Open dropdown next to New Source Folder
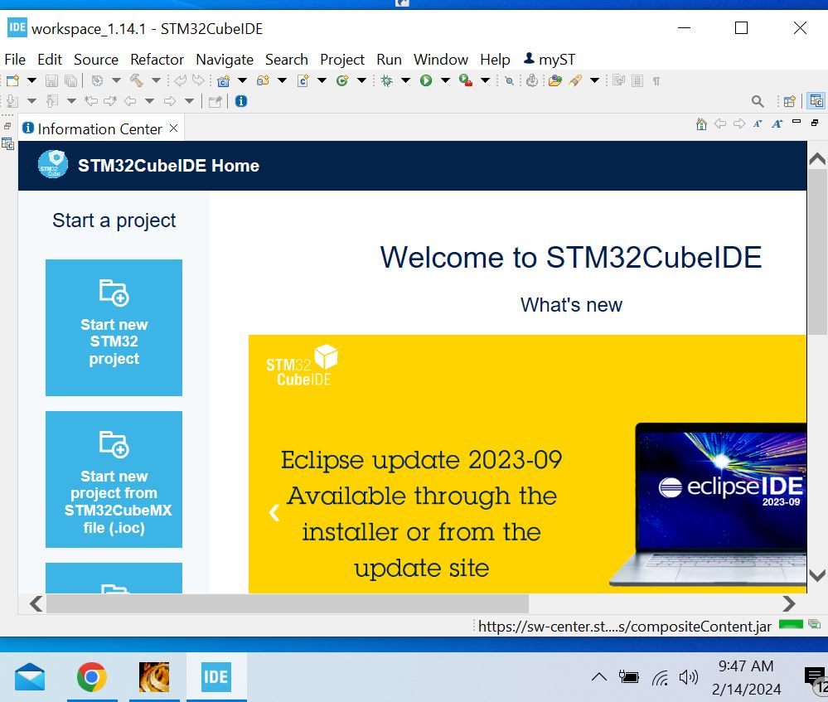This screenshot has height=702, width=828. pyautogui.click(x=282, y=81)
